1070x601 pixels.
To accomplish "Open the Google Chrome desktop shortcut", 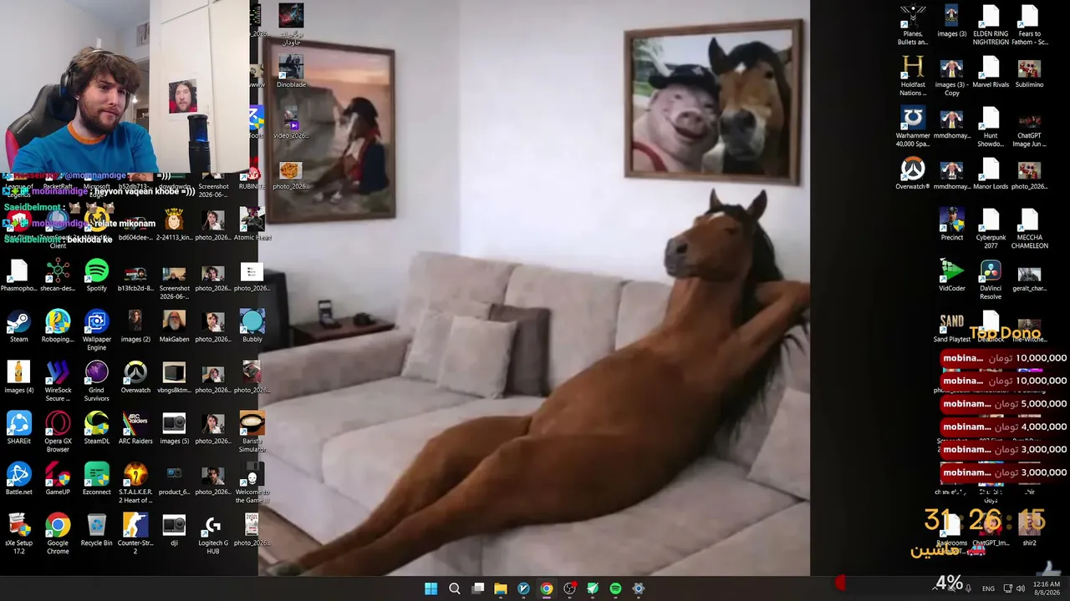I will pyautogui.click(x=58, y=535).
